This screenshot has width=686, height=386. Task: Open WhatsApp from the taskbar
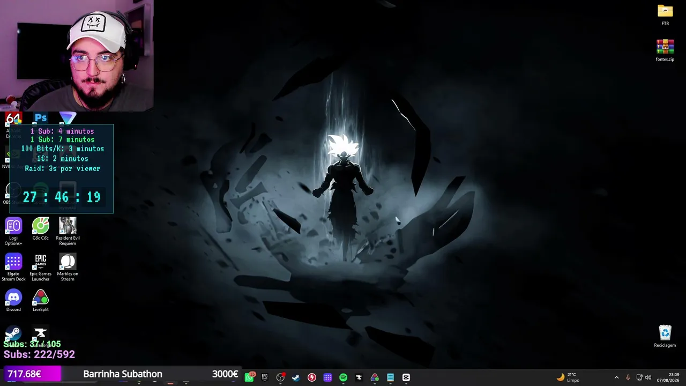click(249, 377)
